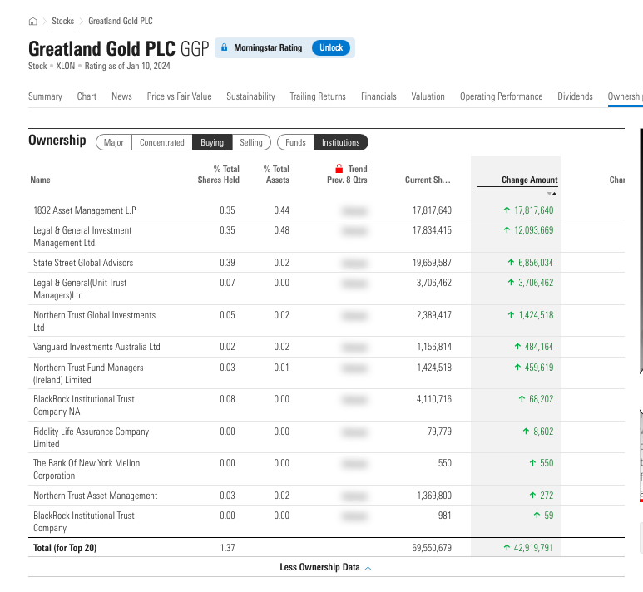Select Legal & General(Unit Trust Managers)Ltd name

80,289
